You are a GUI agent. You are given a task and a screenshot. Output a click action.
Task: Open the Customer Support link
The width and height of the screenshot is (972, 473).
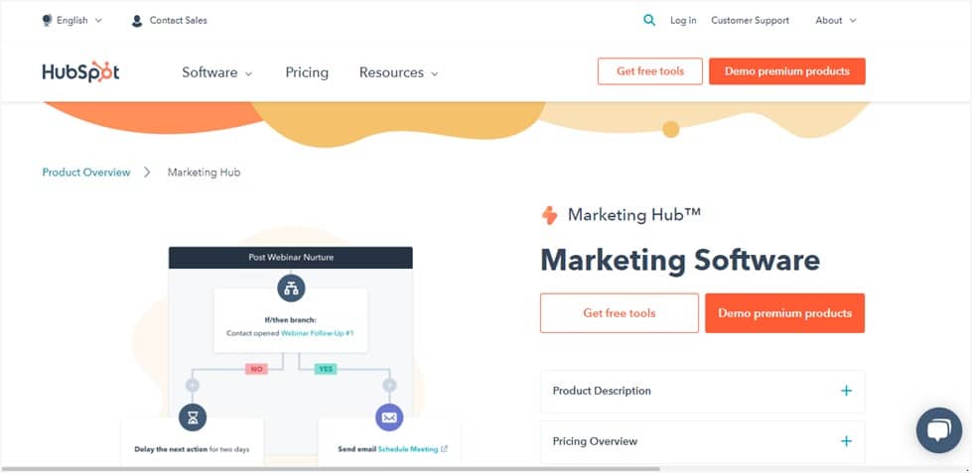750,20
